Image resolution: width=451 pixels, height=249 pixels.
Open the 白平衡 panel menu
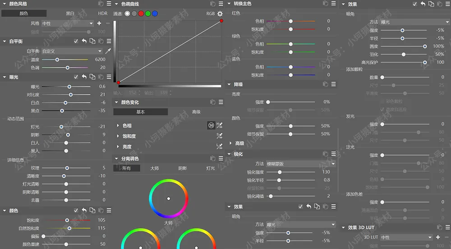[109, 41]
